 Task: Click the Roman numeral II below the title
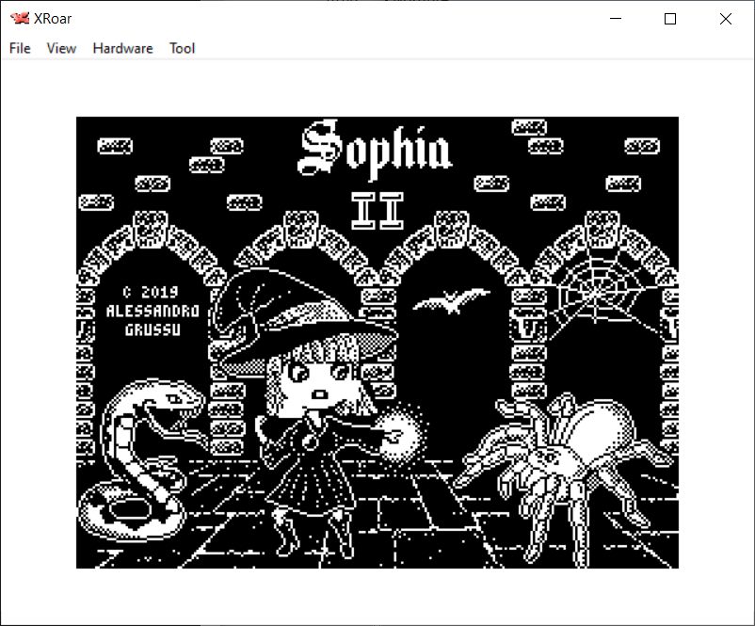[377, 211]
